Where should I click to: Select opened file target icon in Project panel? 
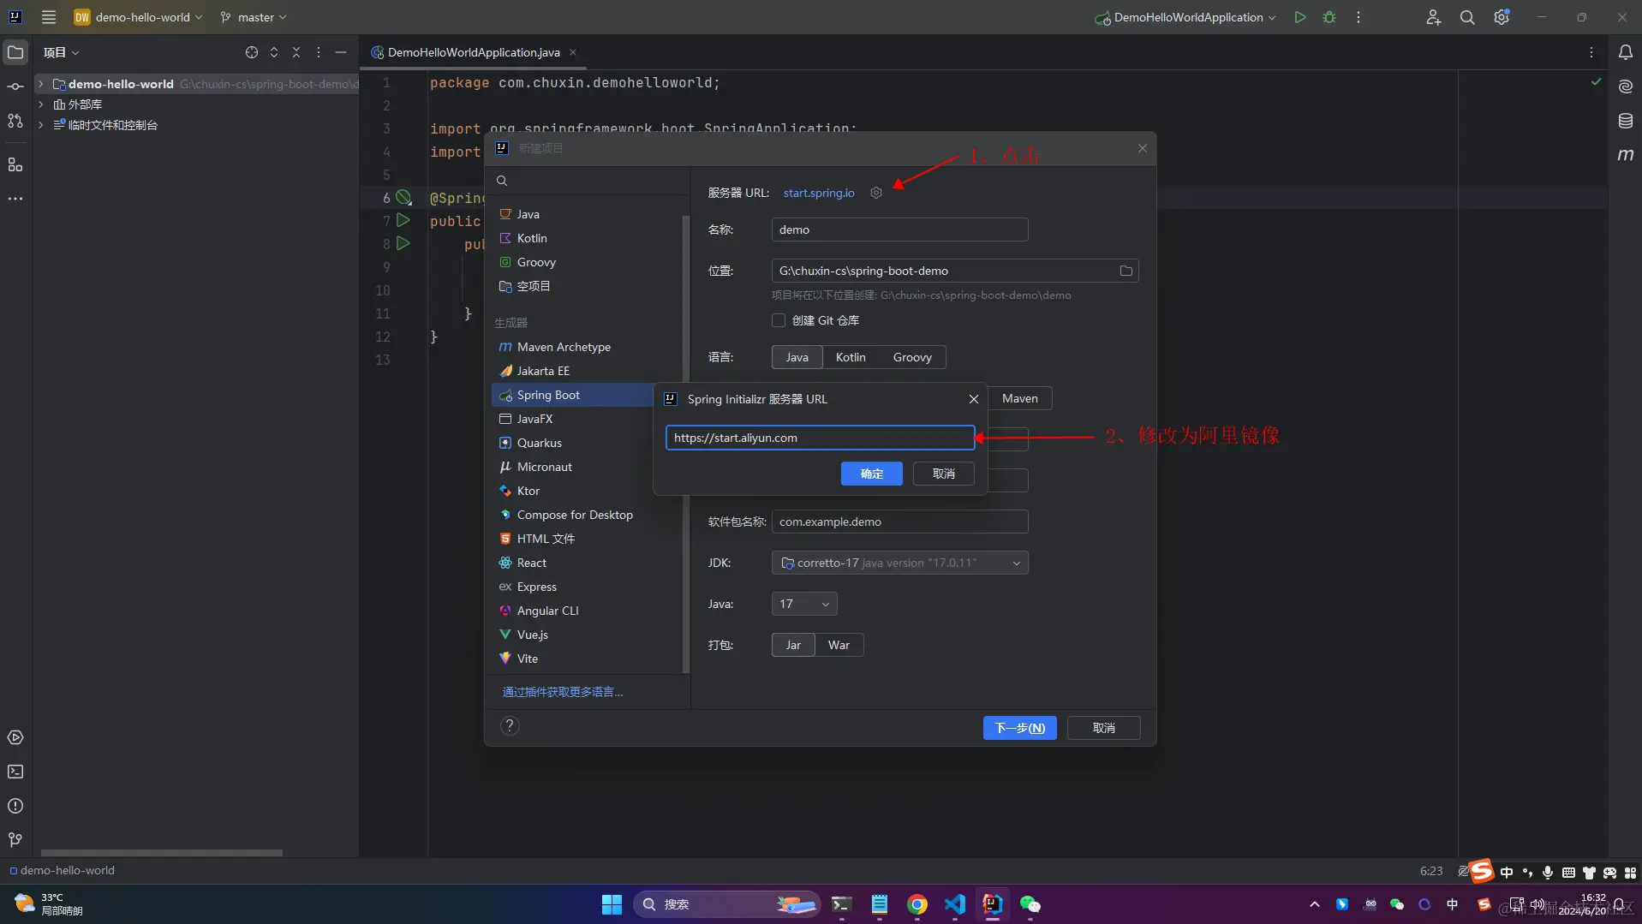point(252,52)
